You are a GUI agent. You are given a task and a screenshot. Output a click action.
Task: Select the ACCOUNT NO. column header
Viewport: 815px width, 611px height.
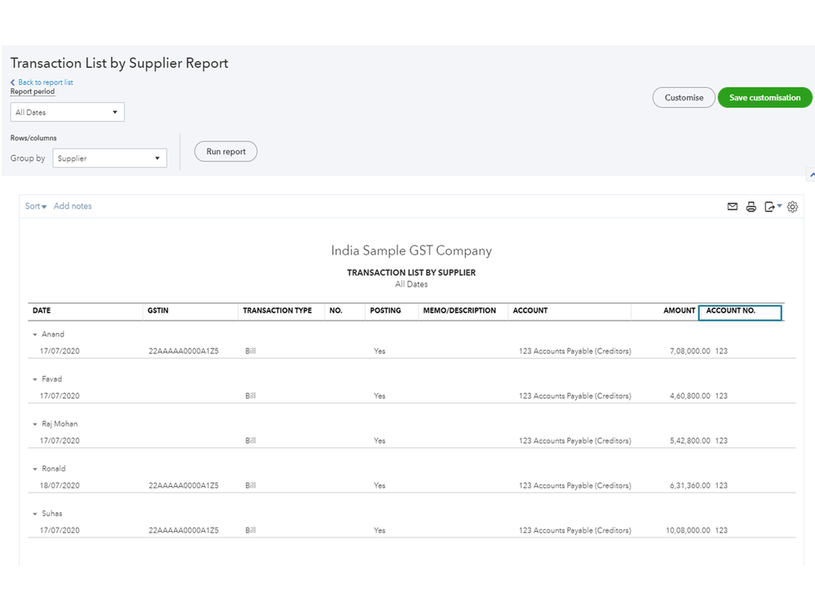(x=739, y=312)
